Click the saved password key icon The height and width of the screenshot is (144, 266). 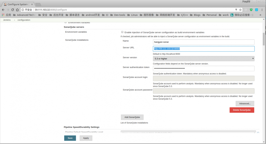click(x=236, y=10)
